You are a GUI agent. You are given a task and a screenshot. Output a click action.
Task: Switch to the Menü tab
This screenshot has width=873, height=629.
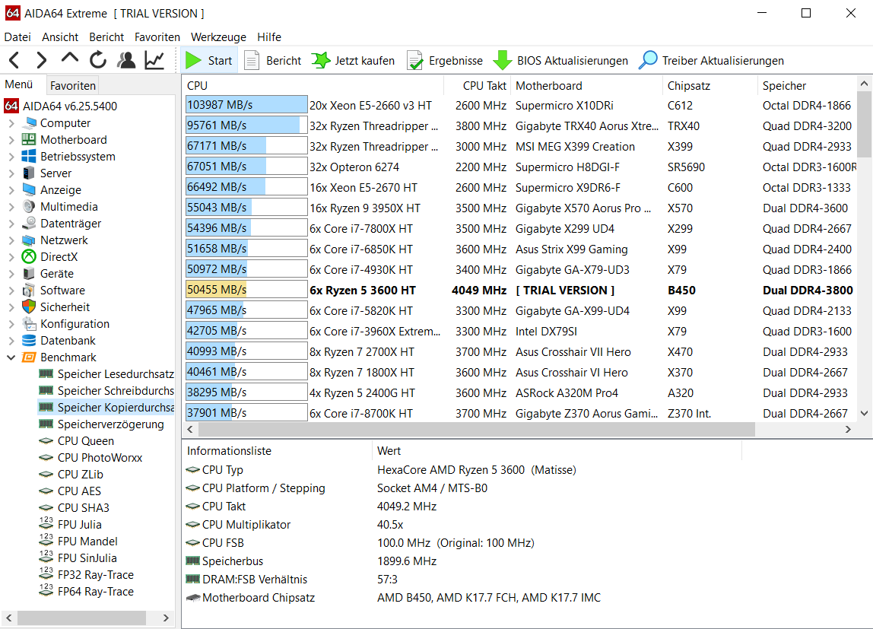(19, 84)
